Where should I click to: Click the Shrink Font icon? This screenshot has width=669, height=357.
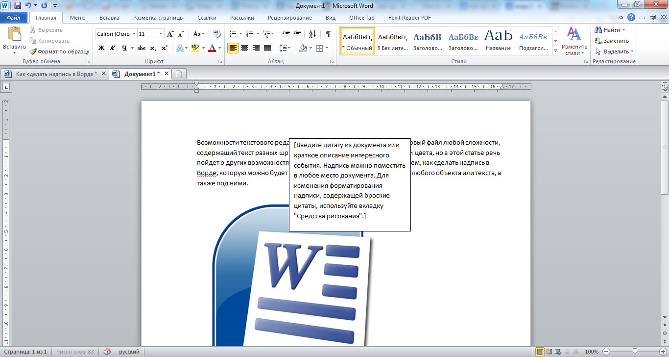pos(181,34)
